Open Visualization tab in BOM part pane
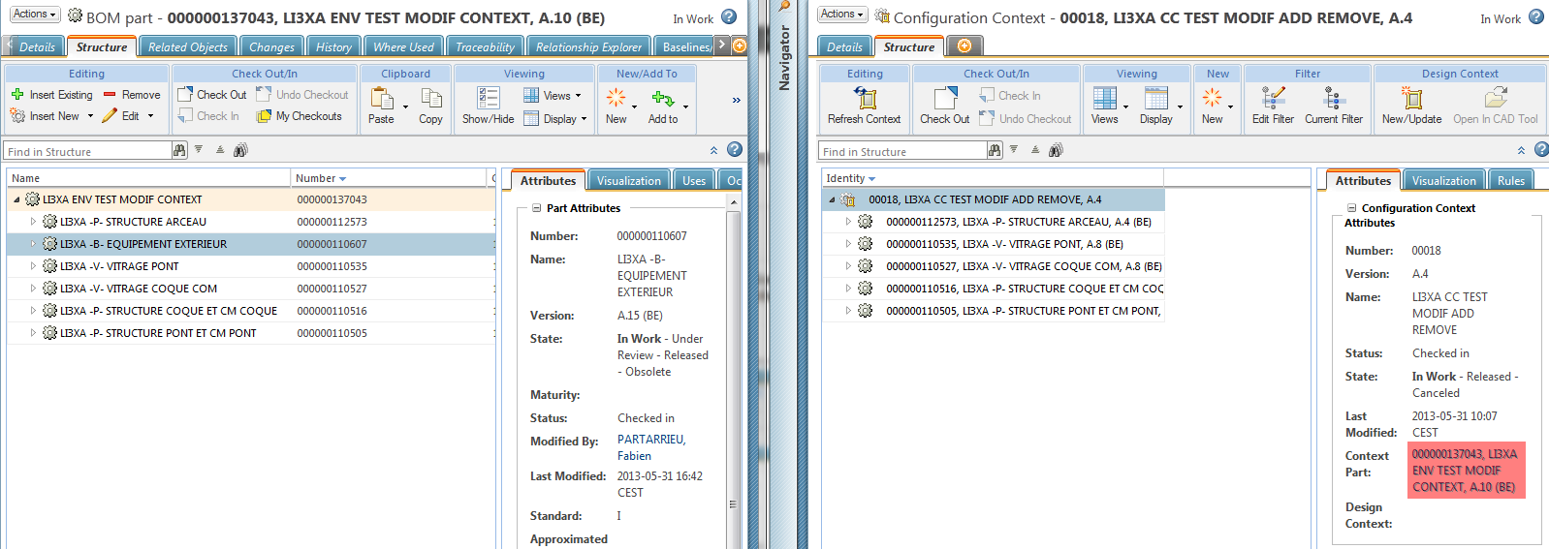Viewport: 1549px width, 549px height. coord(628,180)
